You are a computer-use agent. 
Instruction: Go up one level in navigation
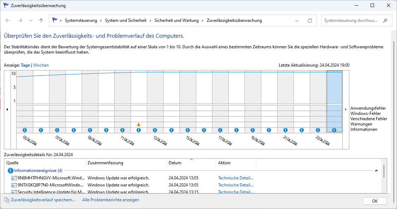pyautogui.click(x=41, y=21)
